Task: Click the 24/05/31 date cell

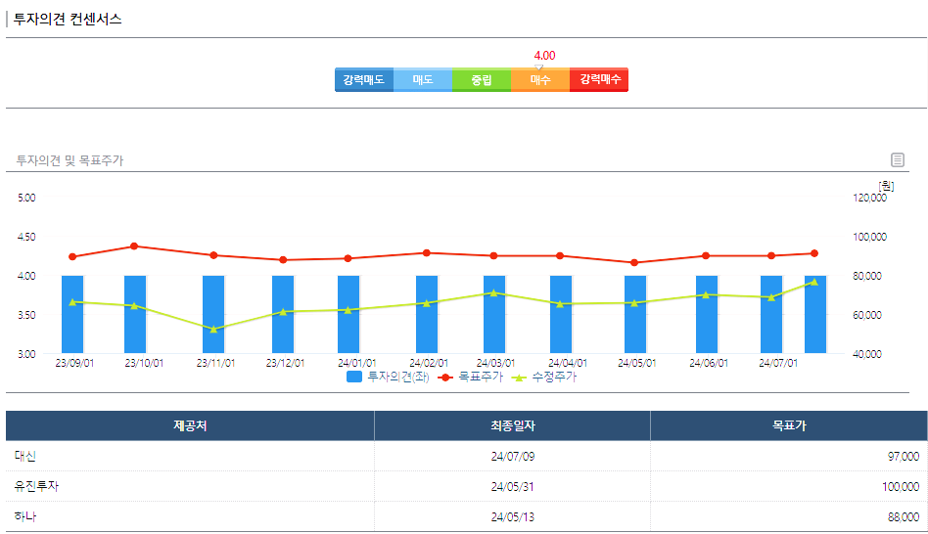Action: 513,487
